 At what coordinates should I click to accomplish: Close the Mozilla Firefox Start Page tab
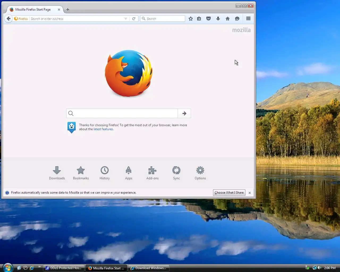[59, 10]
